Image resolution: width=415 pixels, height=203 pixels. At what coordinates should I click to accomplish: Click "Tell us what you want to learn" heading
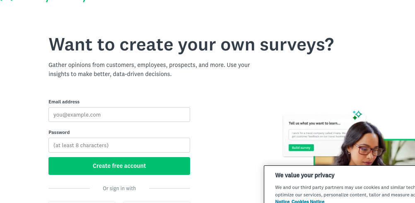click(x=314, y=123)
